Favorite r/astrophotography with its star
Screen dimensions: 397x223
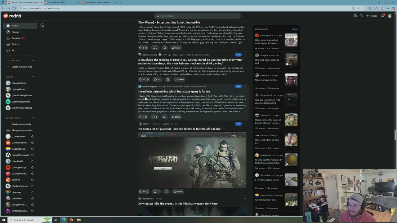click(32, 167)
